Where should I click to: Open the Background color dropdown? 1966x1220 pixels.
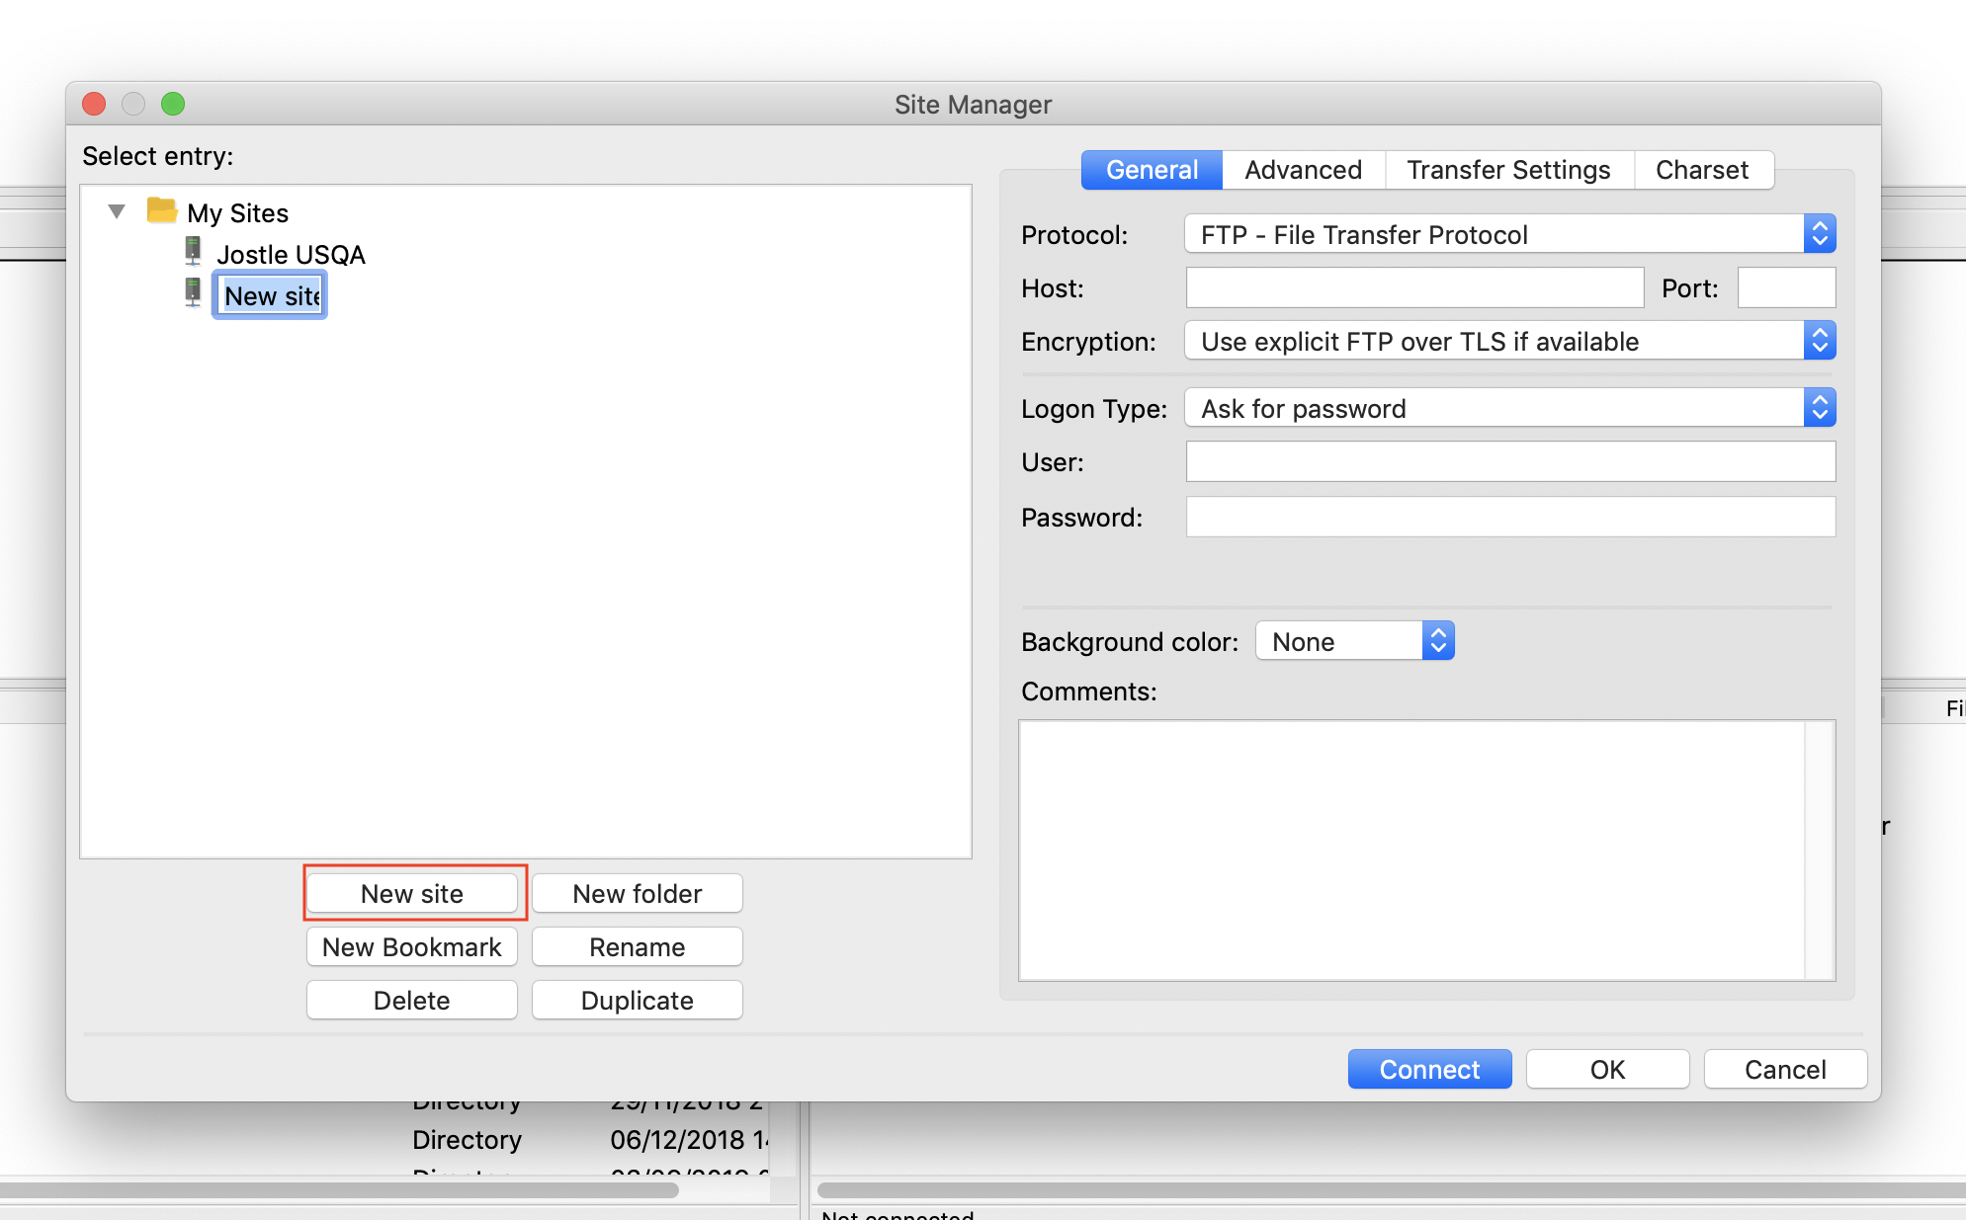pyautogui.click(x=1354, y=641)
